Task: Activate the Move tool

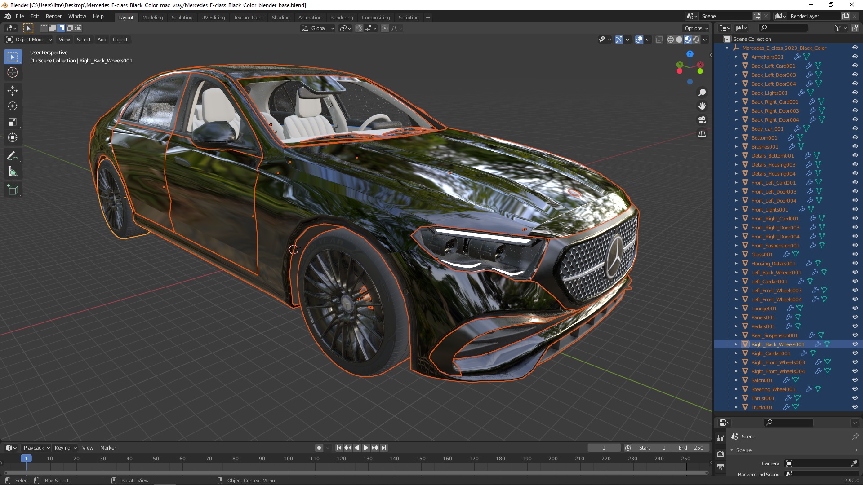Action: 13,91
